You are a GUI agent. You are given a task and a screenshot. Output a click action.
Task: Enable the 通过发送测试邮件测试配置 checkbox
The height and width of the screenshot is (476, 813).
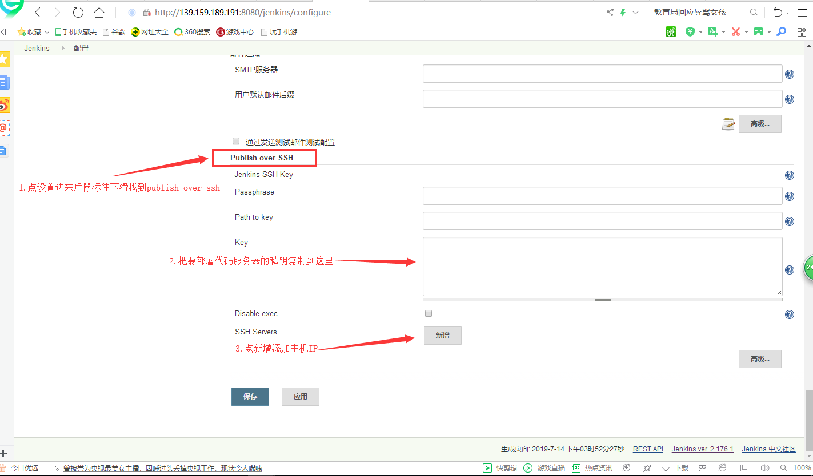[236, 141]
